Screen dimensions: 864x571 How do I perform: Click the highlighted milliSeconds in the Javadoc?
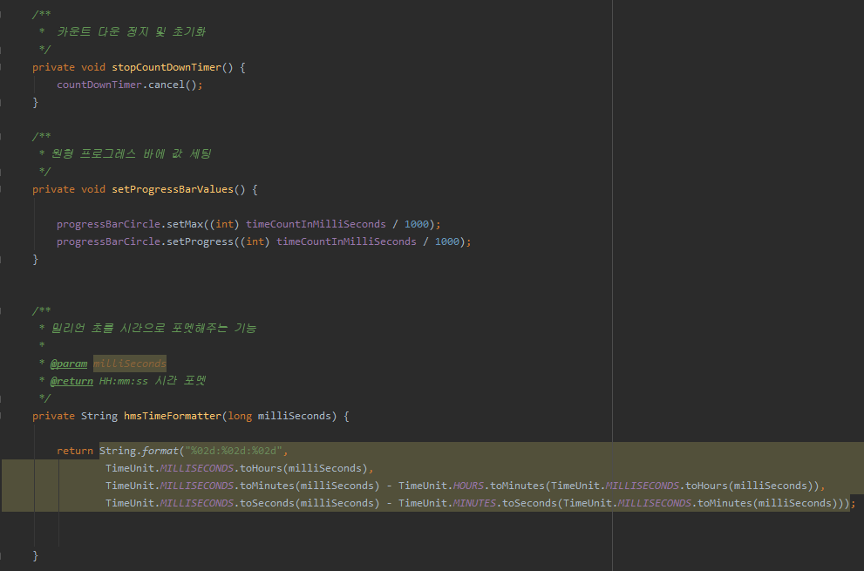130,364
